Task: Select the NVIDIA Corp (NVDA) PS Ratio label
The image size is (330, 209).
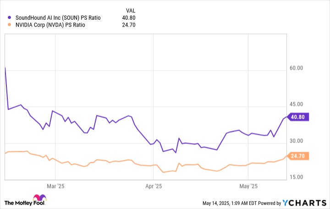Action: (50, 25)
